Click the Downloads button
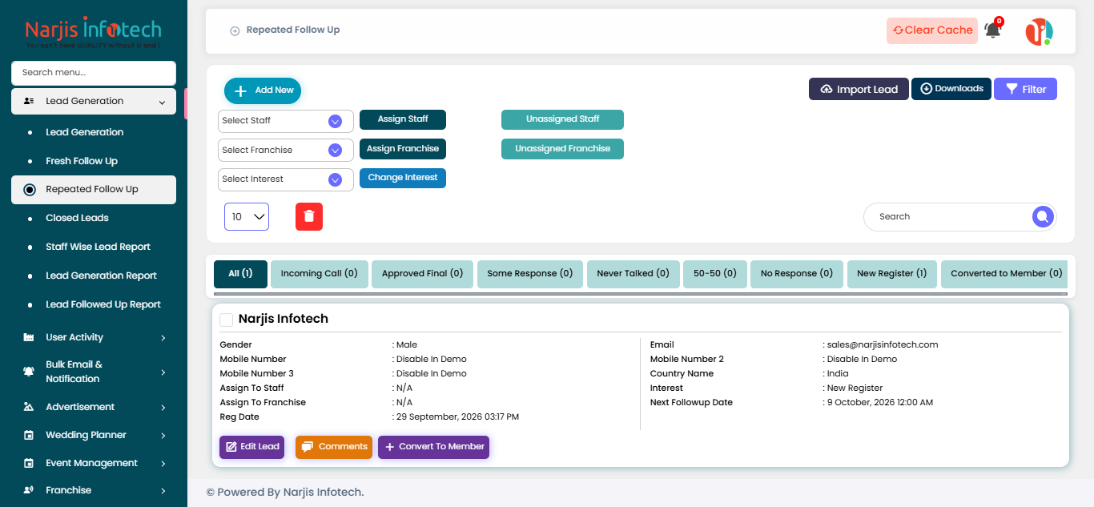Image resolution: width=1094 pixels, height=507 pixels. (951, 89)
